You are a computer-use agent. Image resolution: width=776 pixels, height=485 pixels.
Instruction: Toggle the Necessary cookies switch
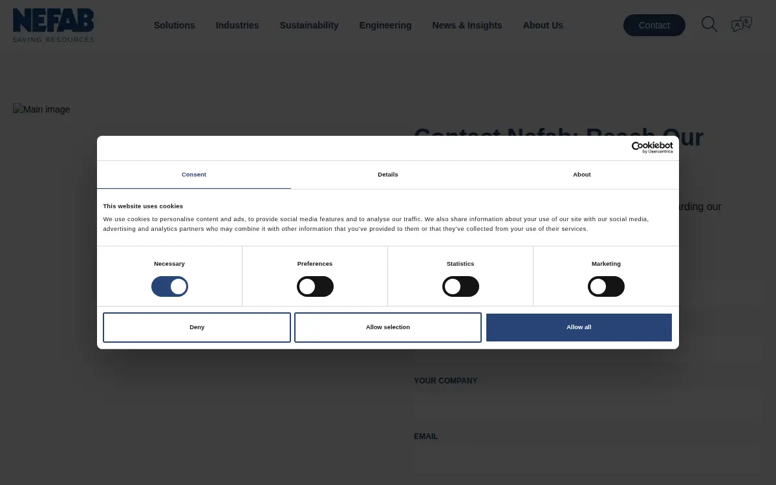pos(169,286)
